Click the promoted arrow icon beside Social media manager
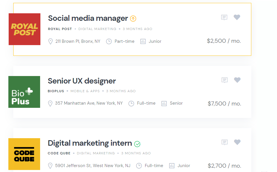 click(x=133, y=19)
